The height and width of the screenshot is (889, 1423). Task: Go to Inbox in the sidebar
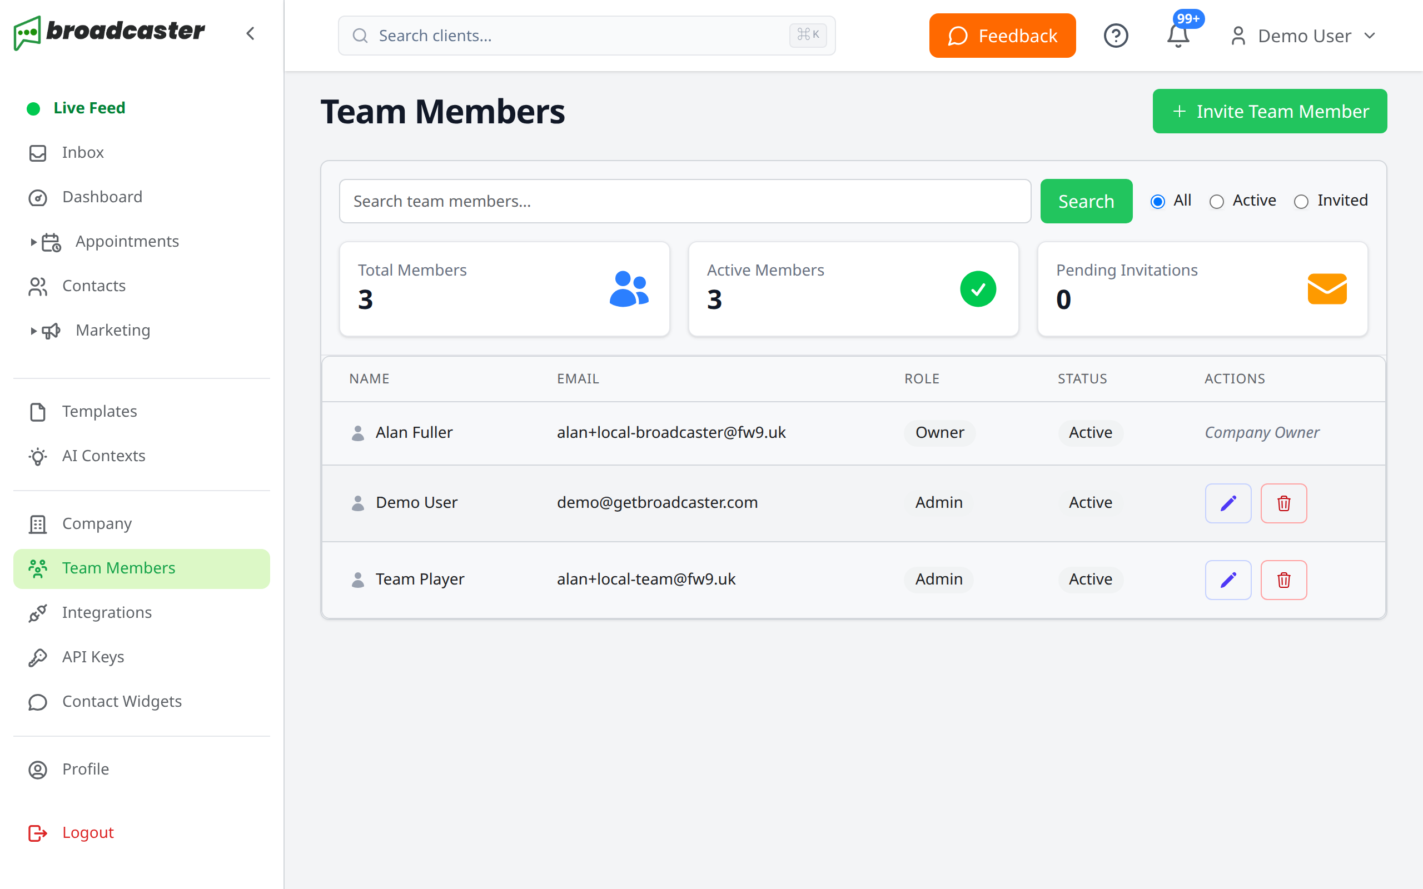pos(141,153)
